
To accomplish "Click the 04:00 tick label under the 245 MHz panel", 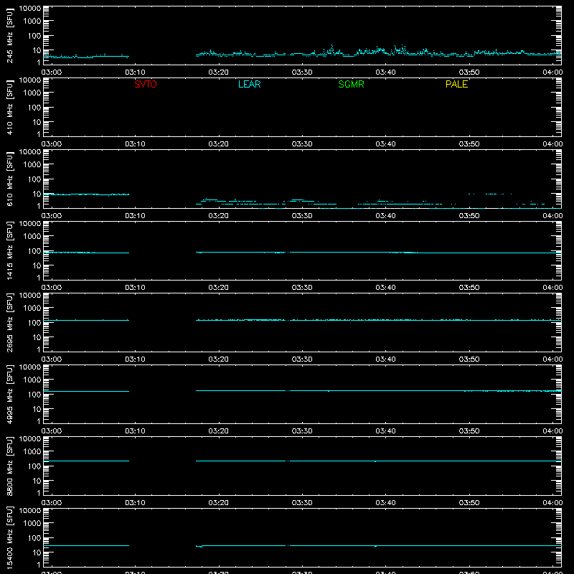I will (x=552, y=72).
